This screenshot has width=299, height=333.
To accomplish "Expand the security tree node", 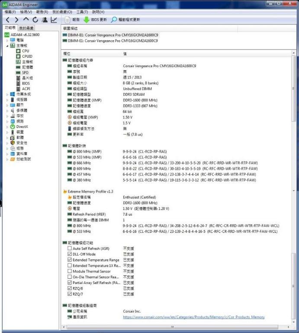I will [7, 143].
